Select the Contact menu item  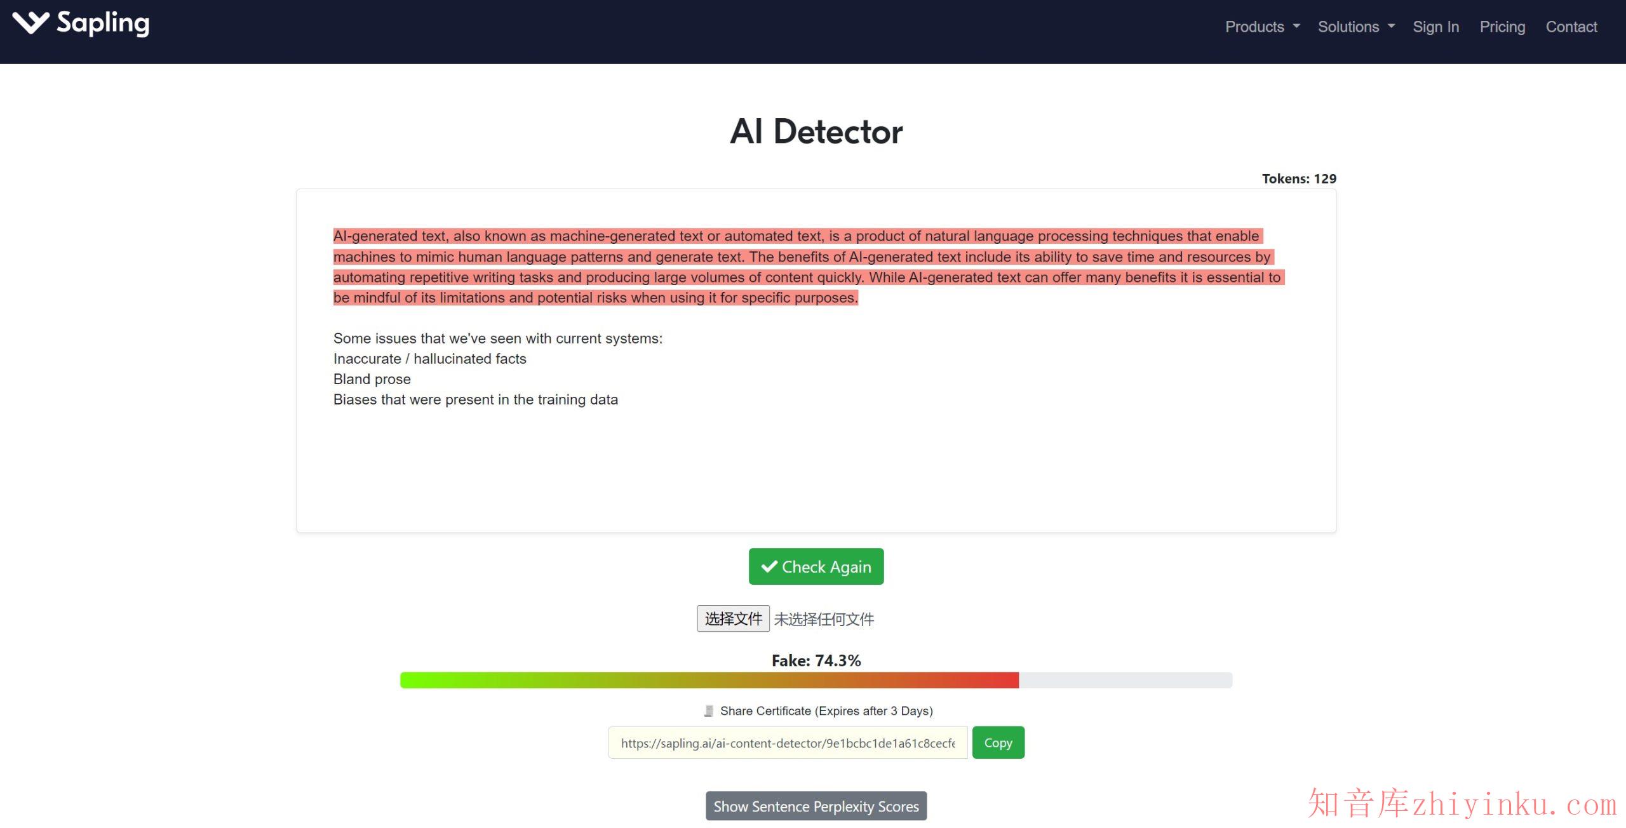coord(1571,27)
